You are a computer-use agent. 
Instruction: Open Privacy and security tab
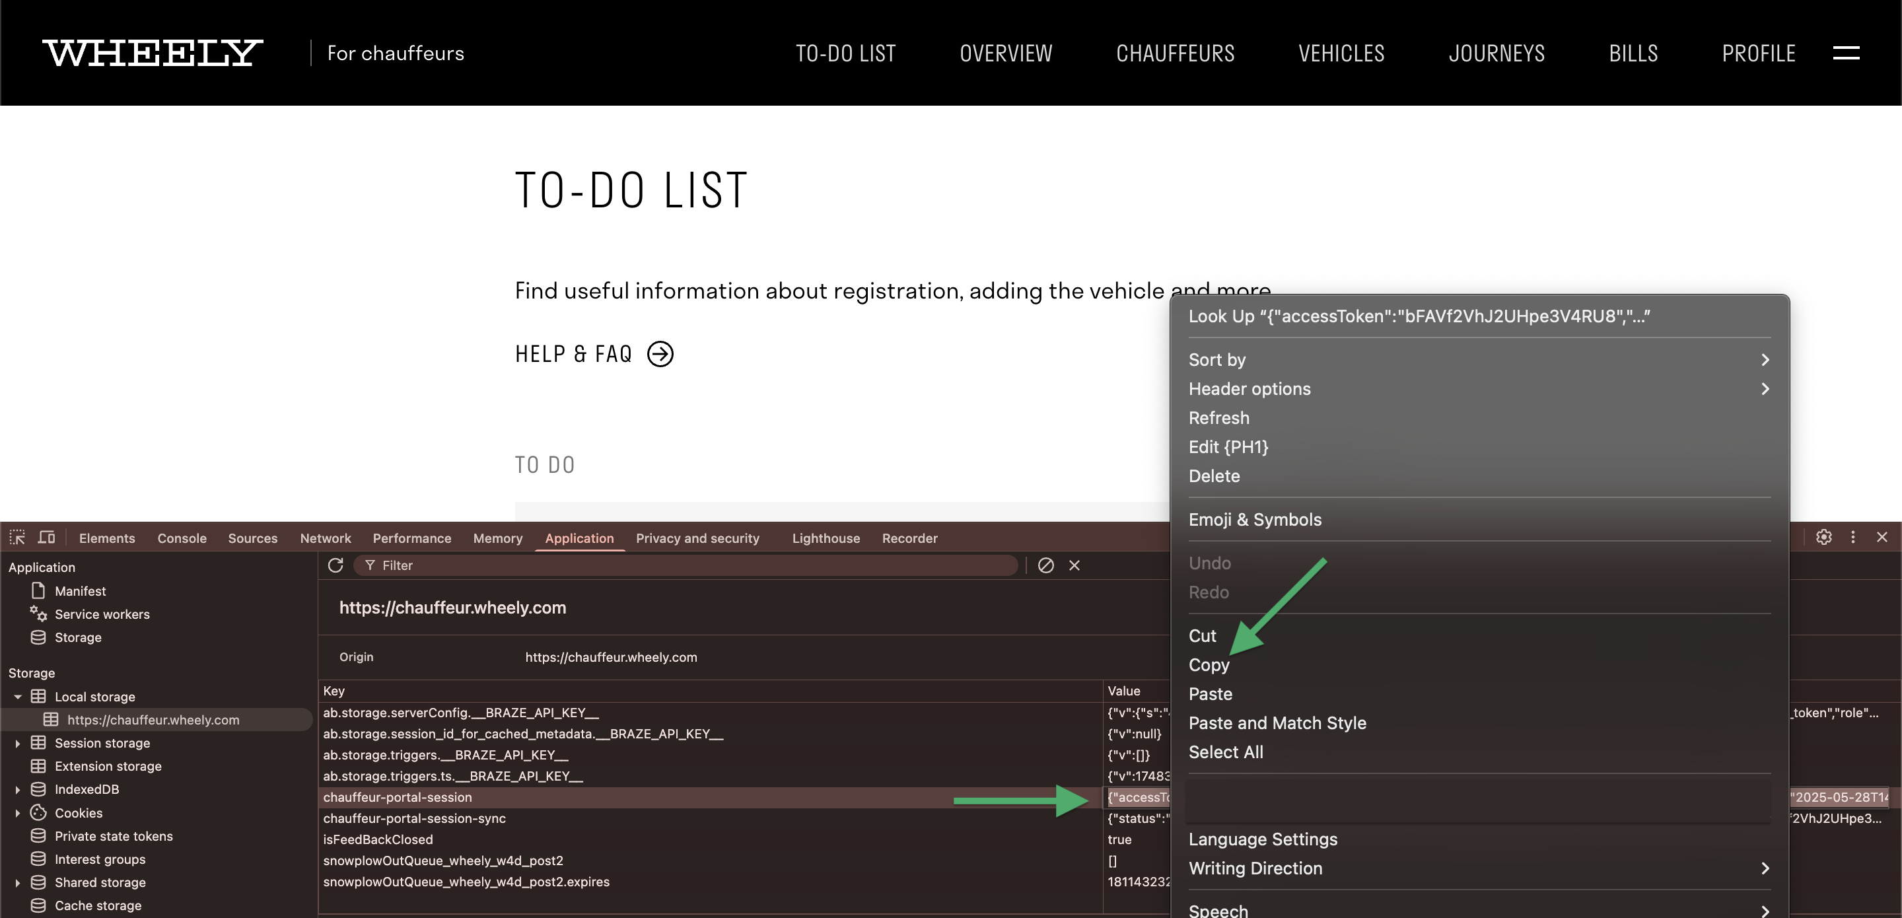[698, 538]
